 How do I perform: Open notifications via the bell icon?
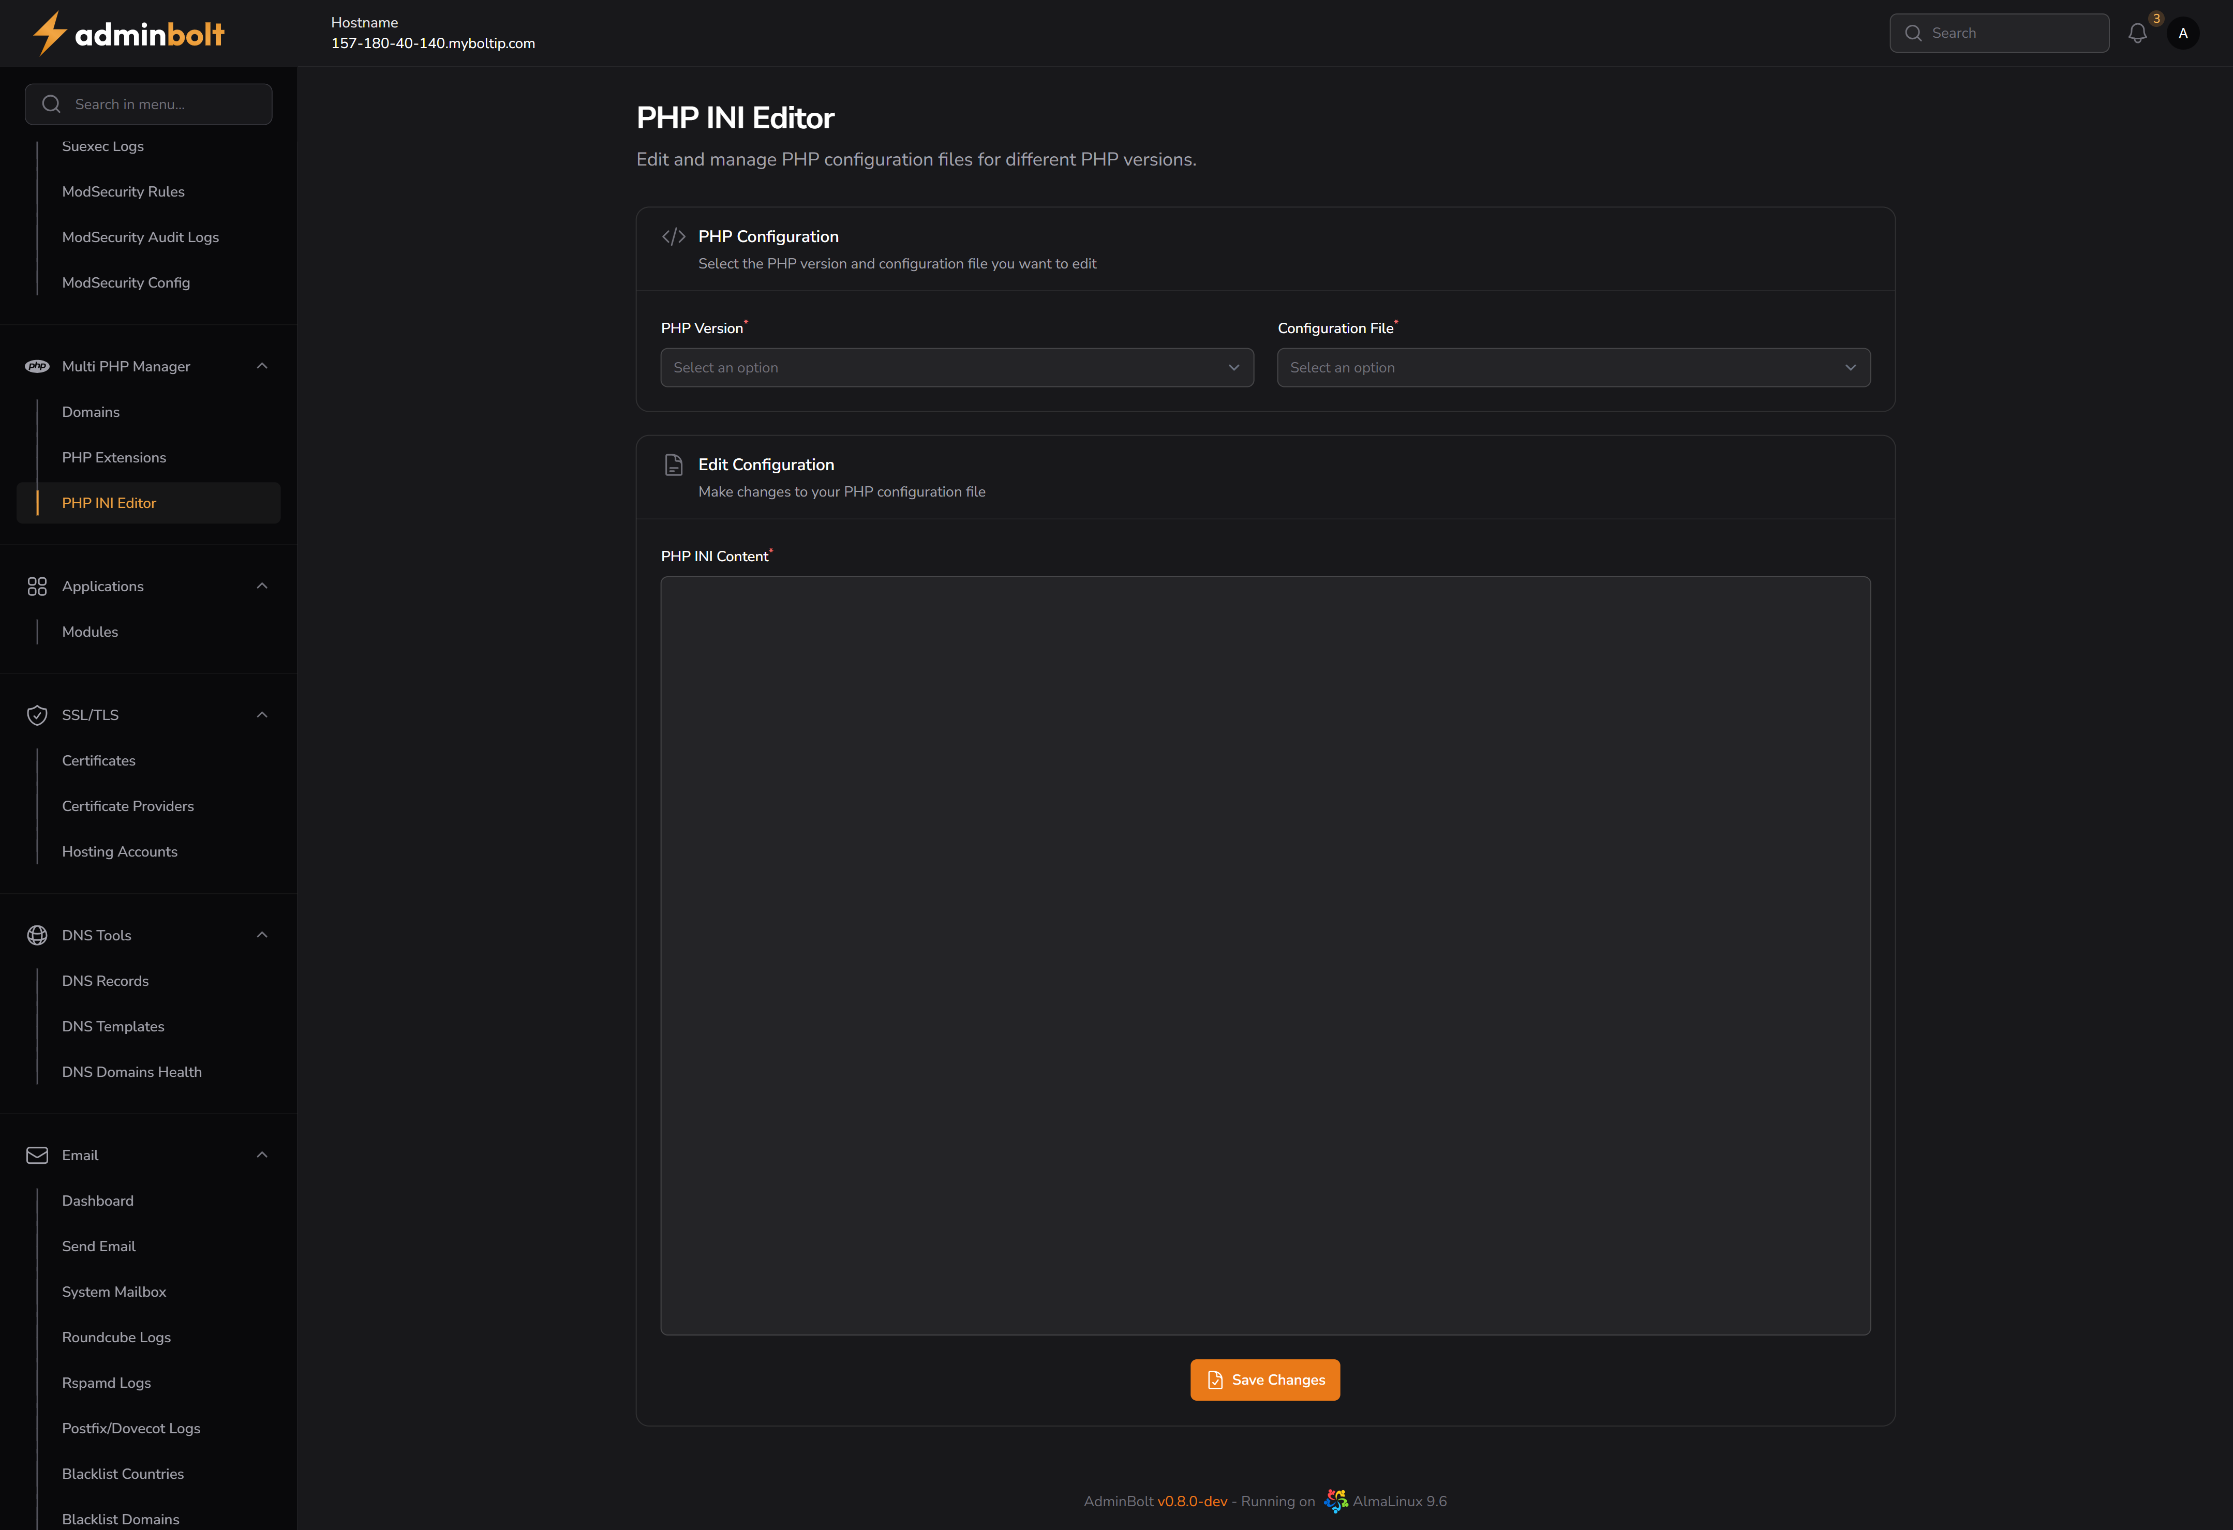pyautogui.click(x=2138, y=33)
